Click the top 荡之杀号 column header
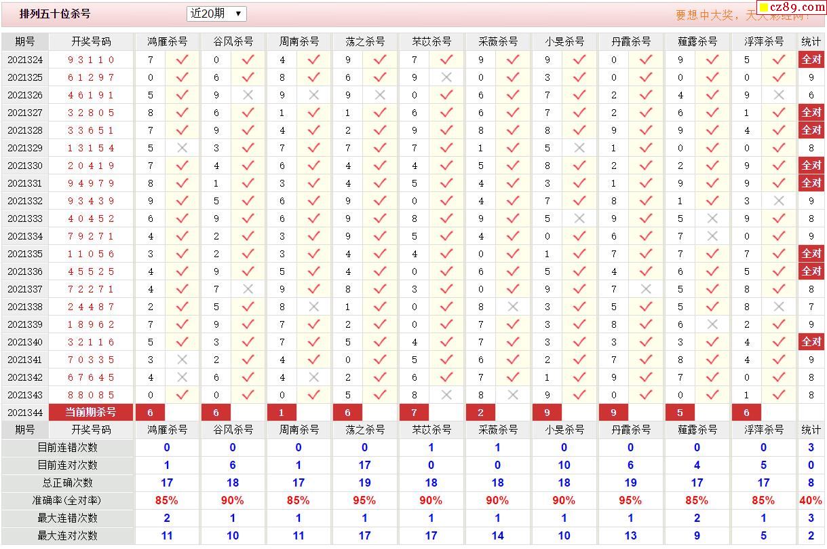This screenshot has width=827, height=549. click(366, 41)
